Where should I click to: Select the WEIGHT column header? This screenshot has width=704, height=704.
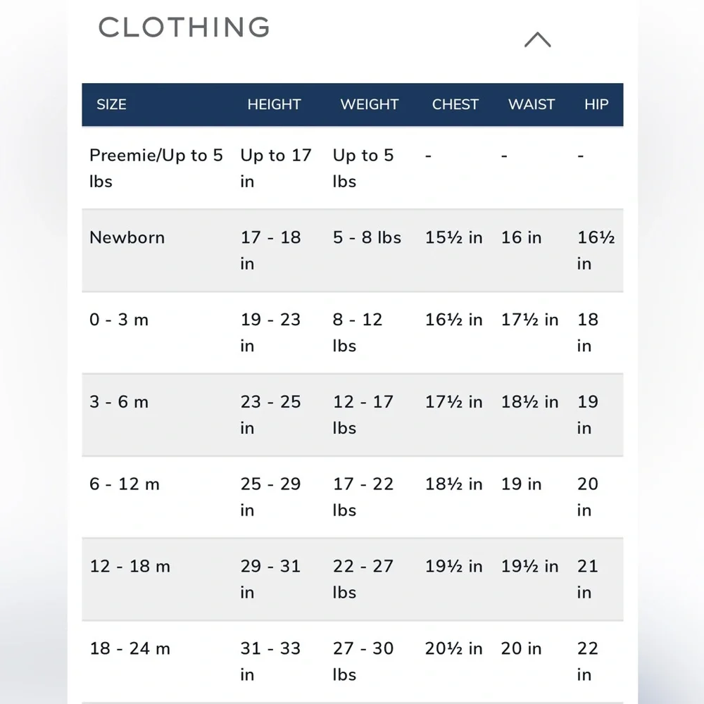pos(369,105)
